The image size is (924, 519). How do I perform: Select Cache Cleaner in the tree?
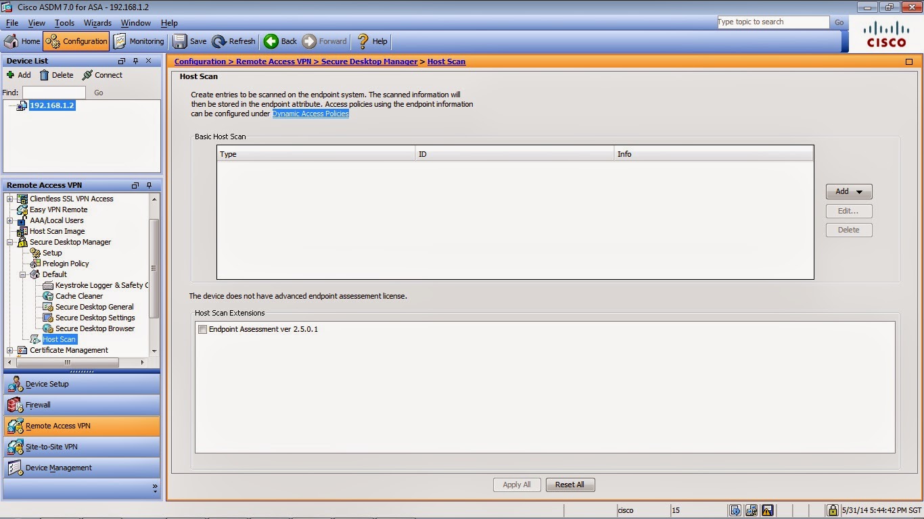tap(79, 296)
